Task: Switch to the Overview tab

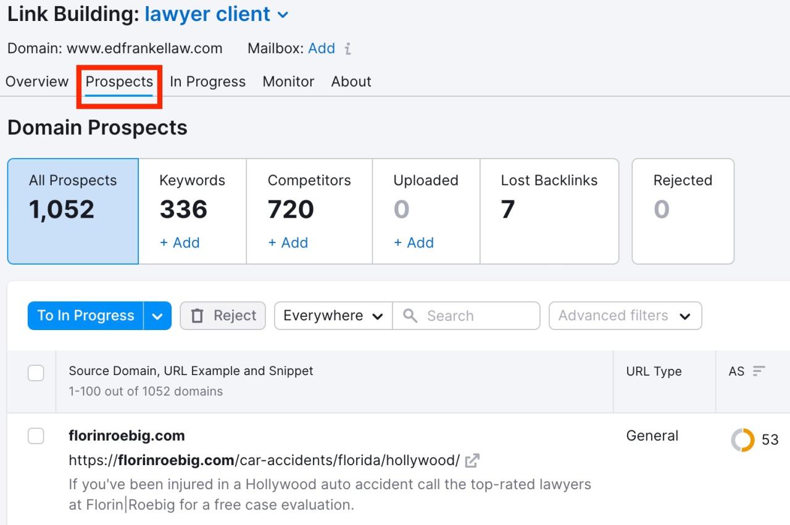Action: [37, 81]
